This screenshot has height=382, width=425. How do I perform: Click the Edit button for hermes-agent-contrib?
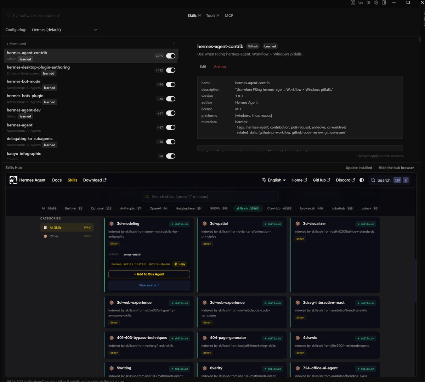click(x=203, y=67)
